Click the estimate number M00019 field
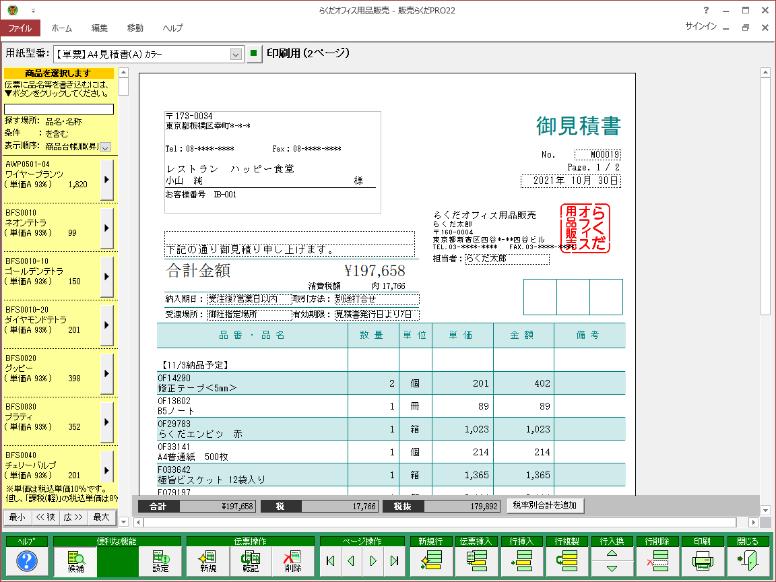 598,154
